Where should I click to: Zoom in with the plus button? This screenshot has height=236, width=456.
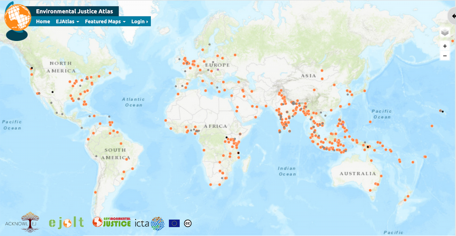(445, 46)
